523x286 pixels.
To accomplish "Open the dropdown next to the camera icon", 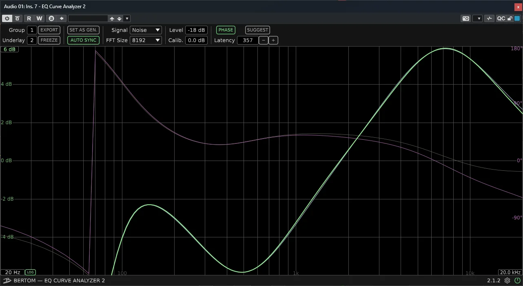I will coord(478,18).
